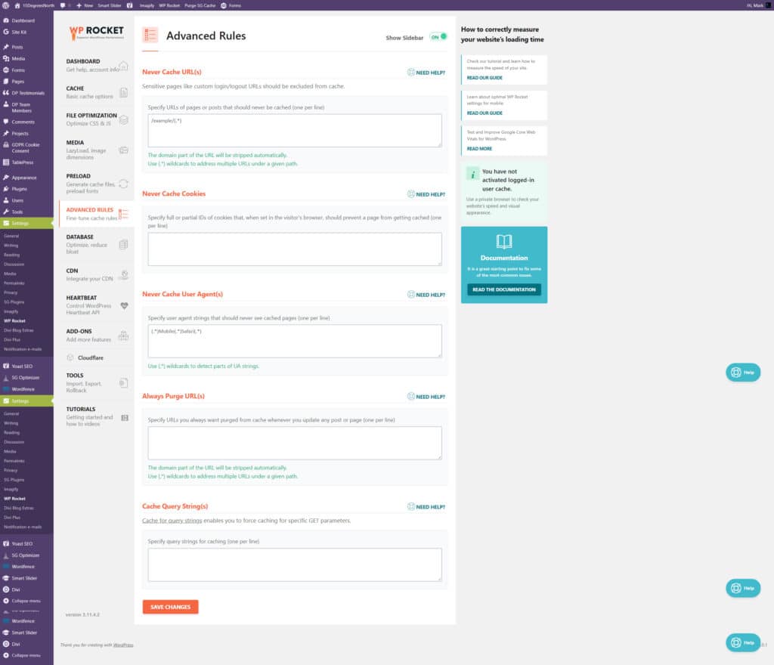Focus the Never Cache User Agent(s) textarea
This screenshot has height=665, width=774.
coord(295,341)
